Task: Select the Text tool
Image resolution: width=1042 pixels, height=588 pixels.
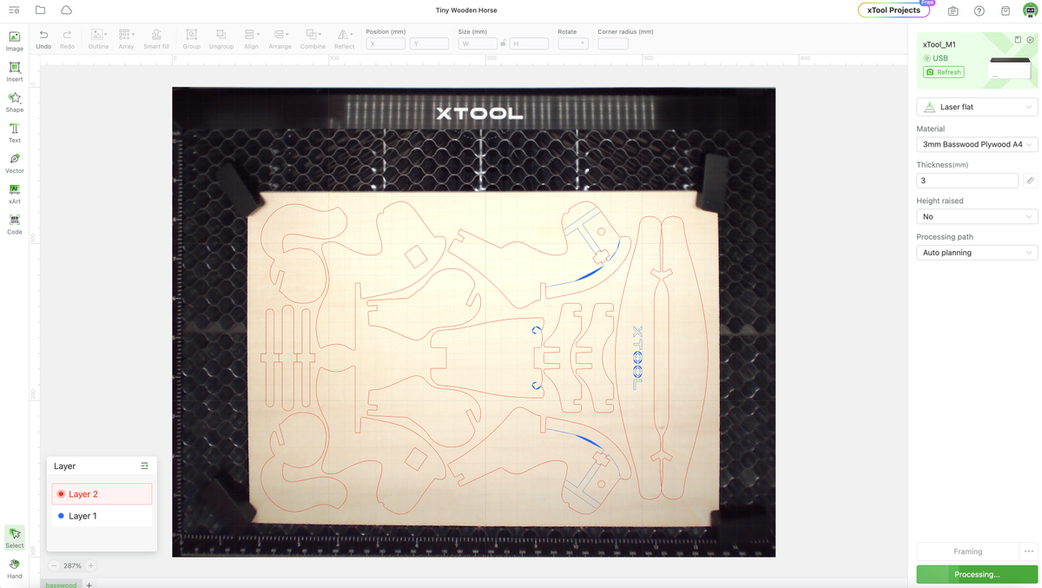Action: 14,133
